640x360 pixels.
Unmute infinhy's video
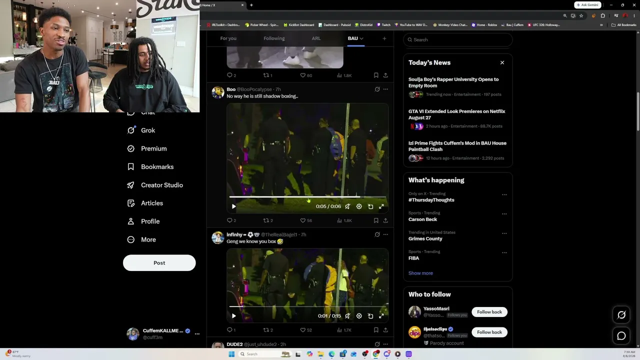347,316
